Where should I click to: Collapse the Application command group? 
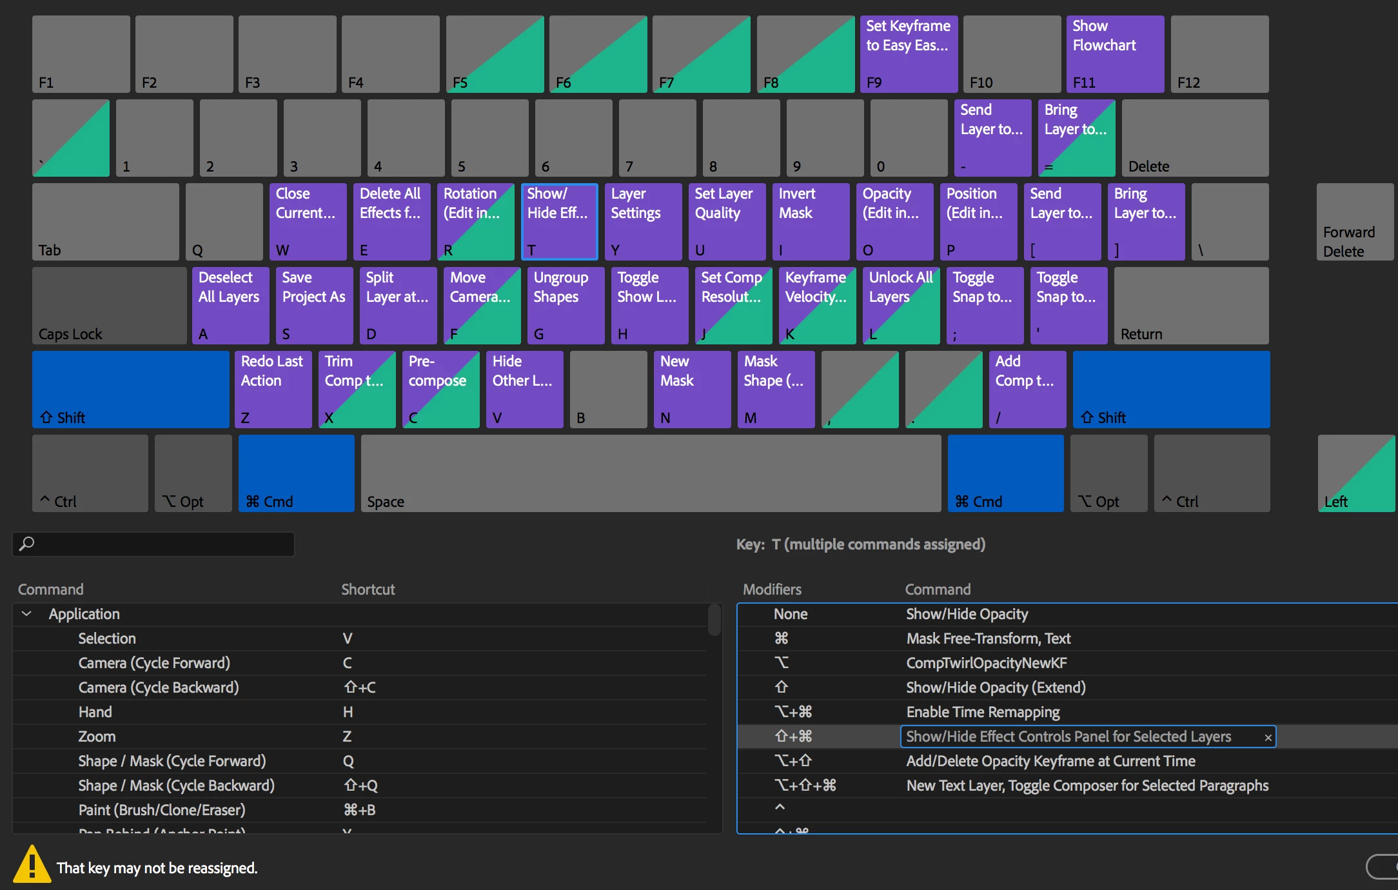[x=26, y=614]
